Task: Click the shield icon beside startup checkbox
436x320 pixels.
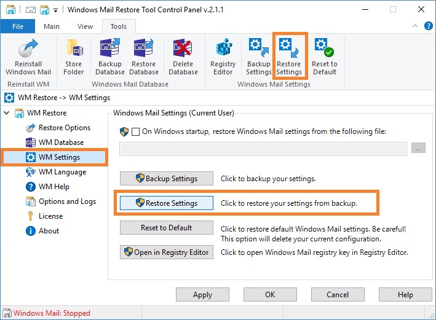Action: coord(124,131)
